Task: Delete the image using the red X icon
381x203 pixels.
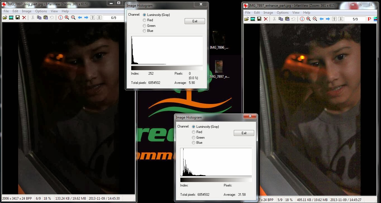Action: coord(24,17)
